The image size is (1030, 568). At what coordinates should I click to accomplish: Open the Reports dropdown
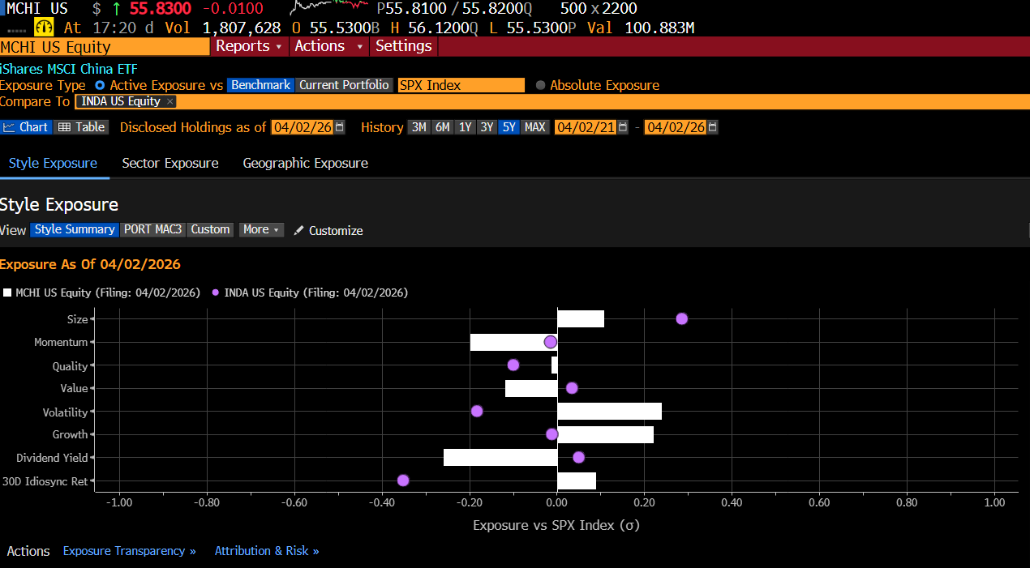click(248, 46)
